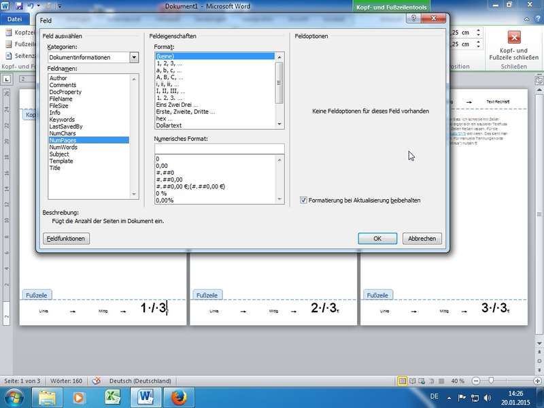544x408 pixels.
Task: Click the Word ribbon help icon
Action: [538, 19]
